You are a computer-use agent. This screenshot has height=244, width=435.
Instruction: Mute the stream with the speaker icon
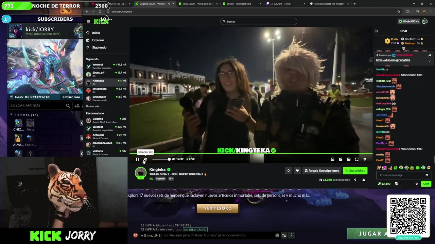[145, 159]
